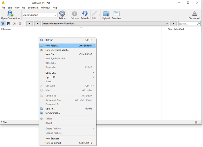The height and width of the screenshot is (147, 203).
Task: Click the lock icon in status bar
Action: [196, 122]
